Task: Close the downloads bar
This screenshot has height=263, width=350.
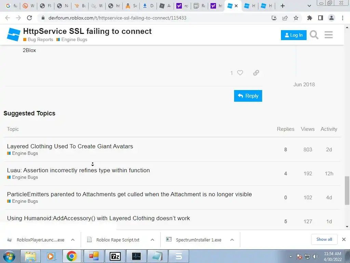Action: point(344,239)
